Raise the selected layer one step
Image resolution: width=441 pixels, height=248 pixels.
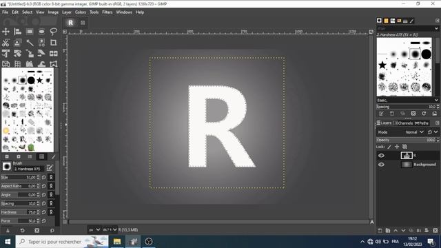coord(396,231)
